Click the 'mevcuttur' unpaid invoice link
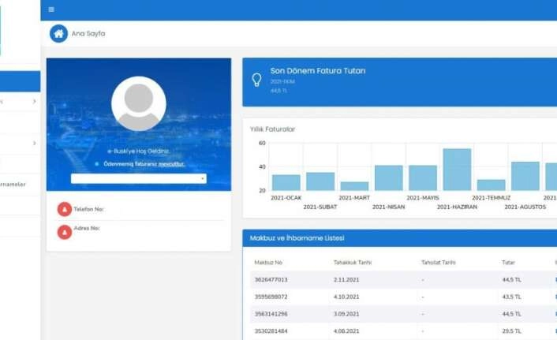The height and width of the screenshot is (340, 557). [171, 164]
